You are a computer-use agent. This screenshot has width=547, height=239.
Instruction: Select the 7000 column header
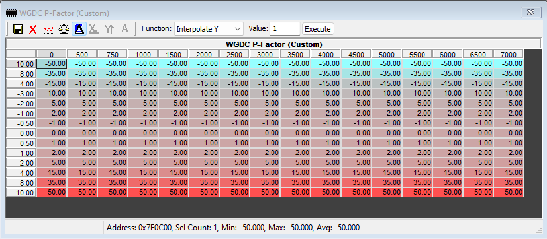(508, 54)
